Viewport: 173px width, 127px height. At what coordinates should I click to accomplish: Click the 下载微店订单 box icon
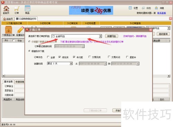click(x=8, y=31)
